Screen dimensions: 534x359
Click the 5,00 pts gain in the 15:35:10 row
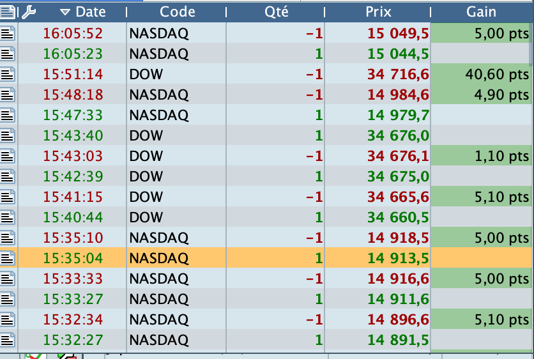[481, 238]
